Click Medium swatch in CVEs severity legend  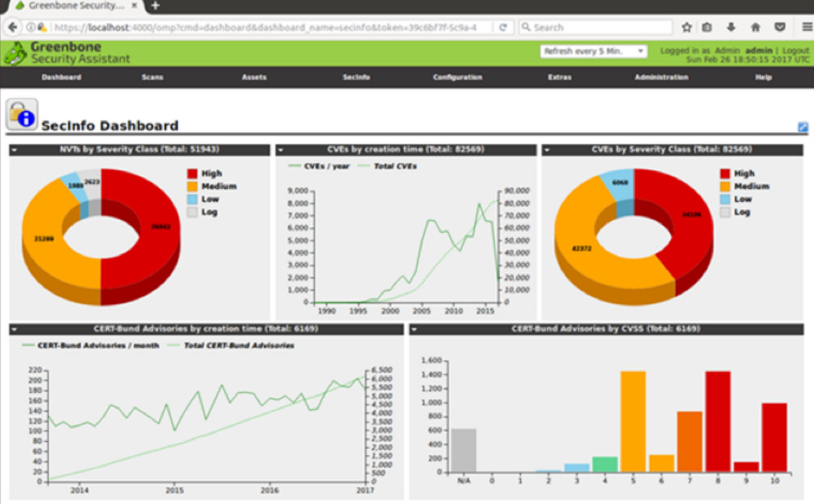click(725, 186)
